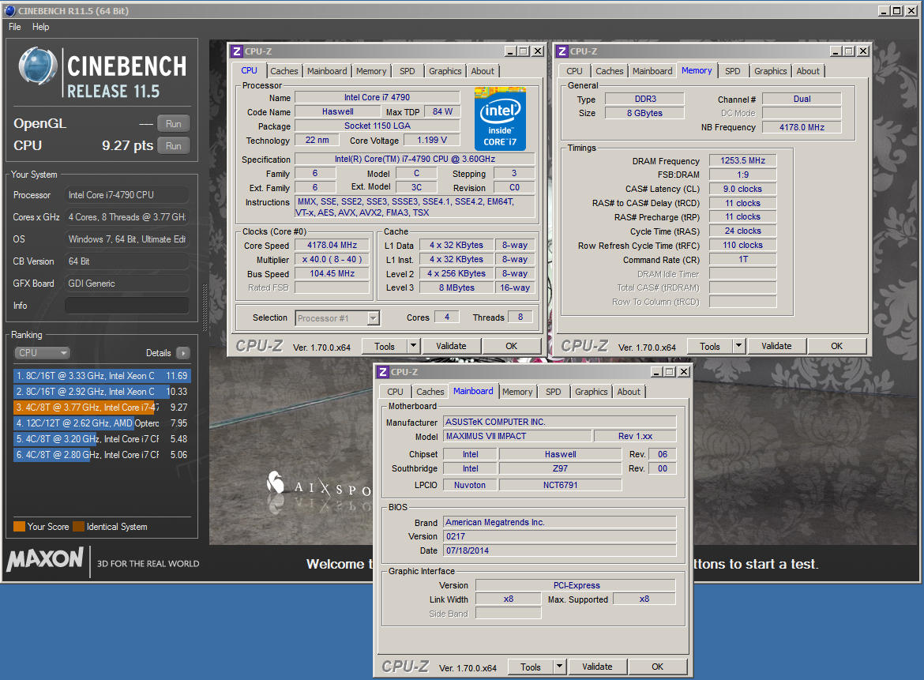
Task: Switch to Graphics tab in the Mainboard window
Action: [x=591, y=391]
